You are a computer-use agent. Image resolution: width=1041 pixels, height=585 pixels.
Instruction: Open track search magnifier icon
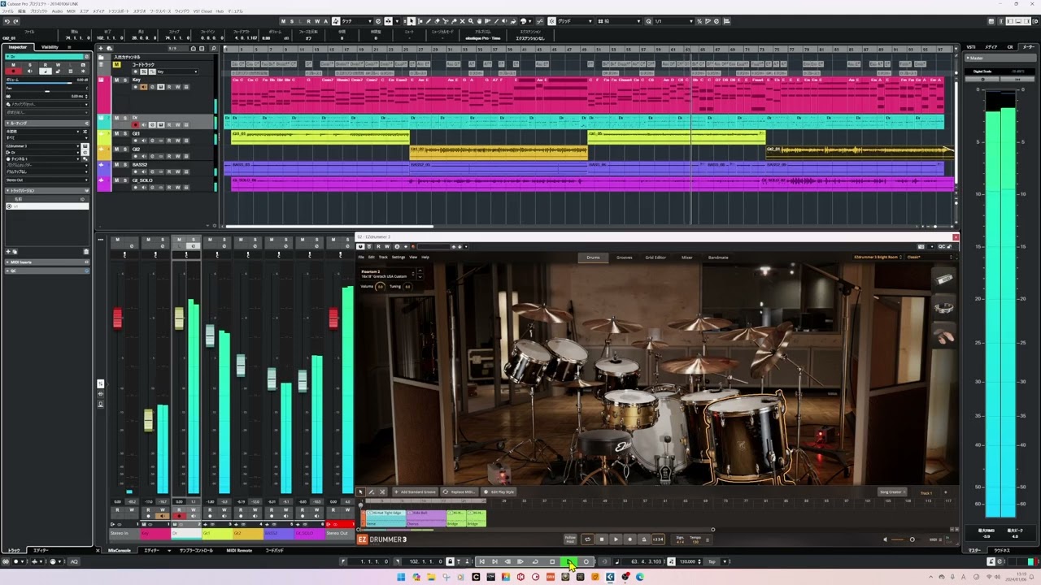tap(213, 49)
